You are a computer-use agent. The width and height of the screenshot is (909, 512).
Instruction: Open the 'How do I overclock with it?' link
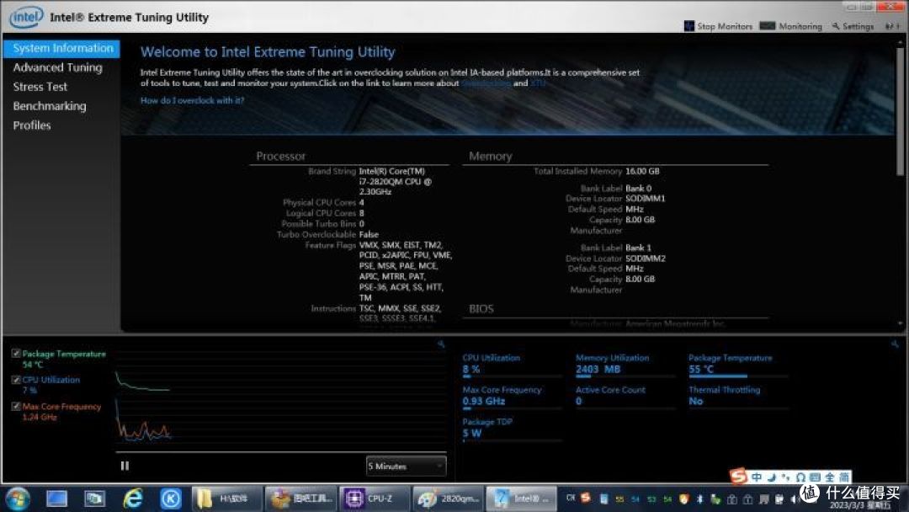click(192, 100)
